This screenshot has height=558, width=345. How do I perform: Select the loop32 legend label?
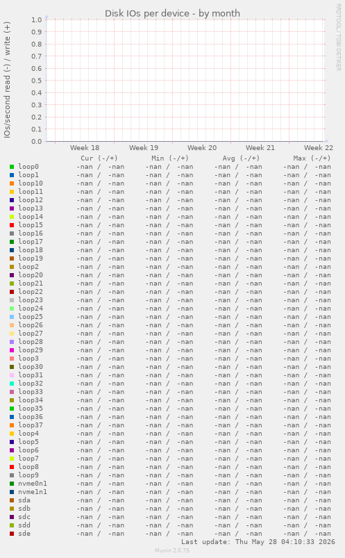[31, 384]
